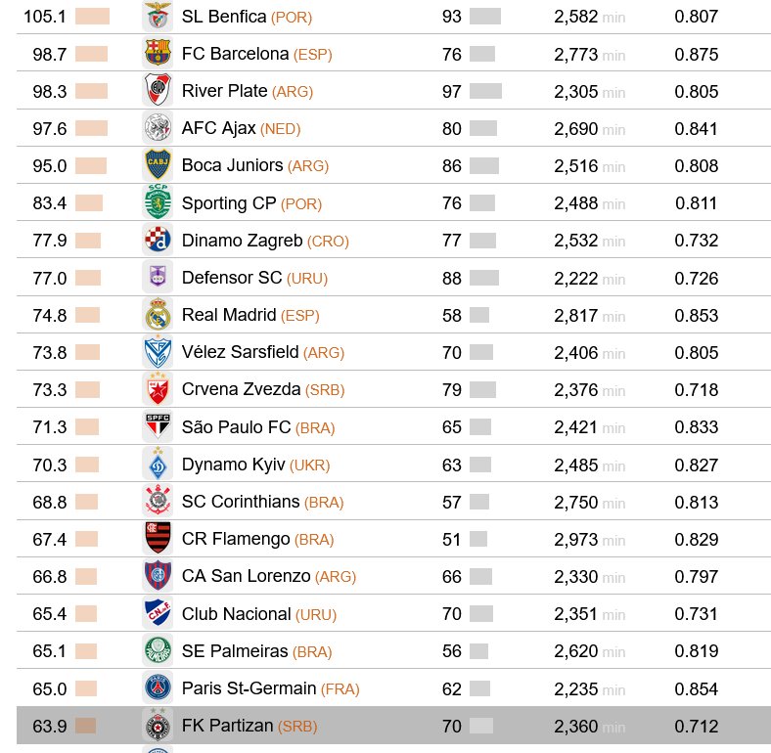This screenshot has height=753, width=771.
Task: Click the Paris St-Germain club crest
Action: (157, 688)
